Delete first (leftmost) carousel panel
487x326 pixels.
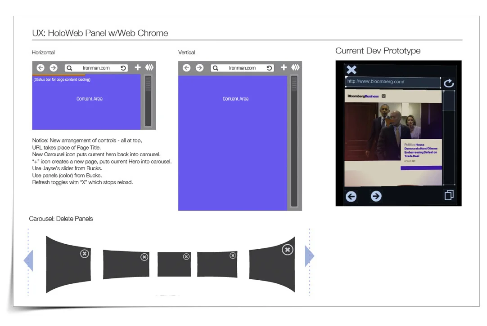tap(85, 254)
